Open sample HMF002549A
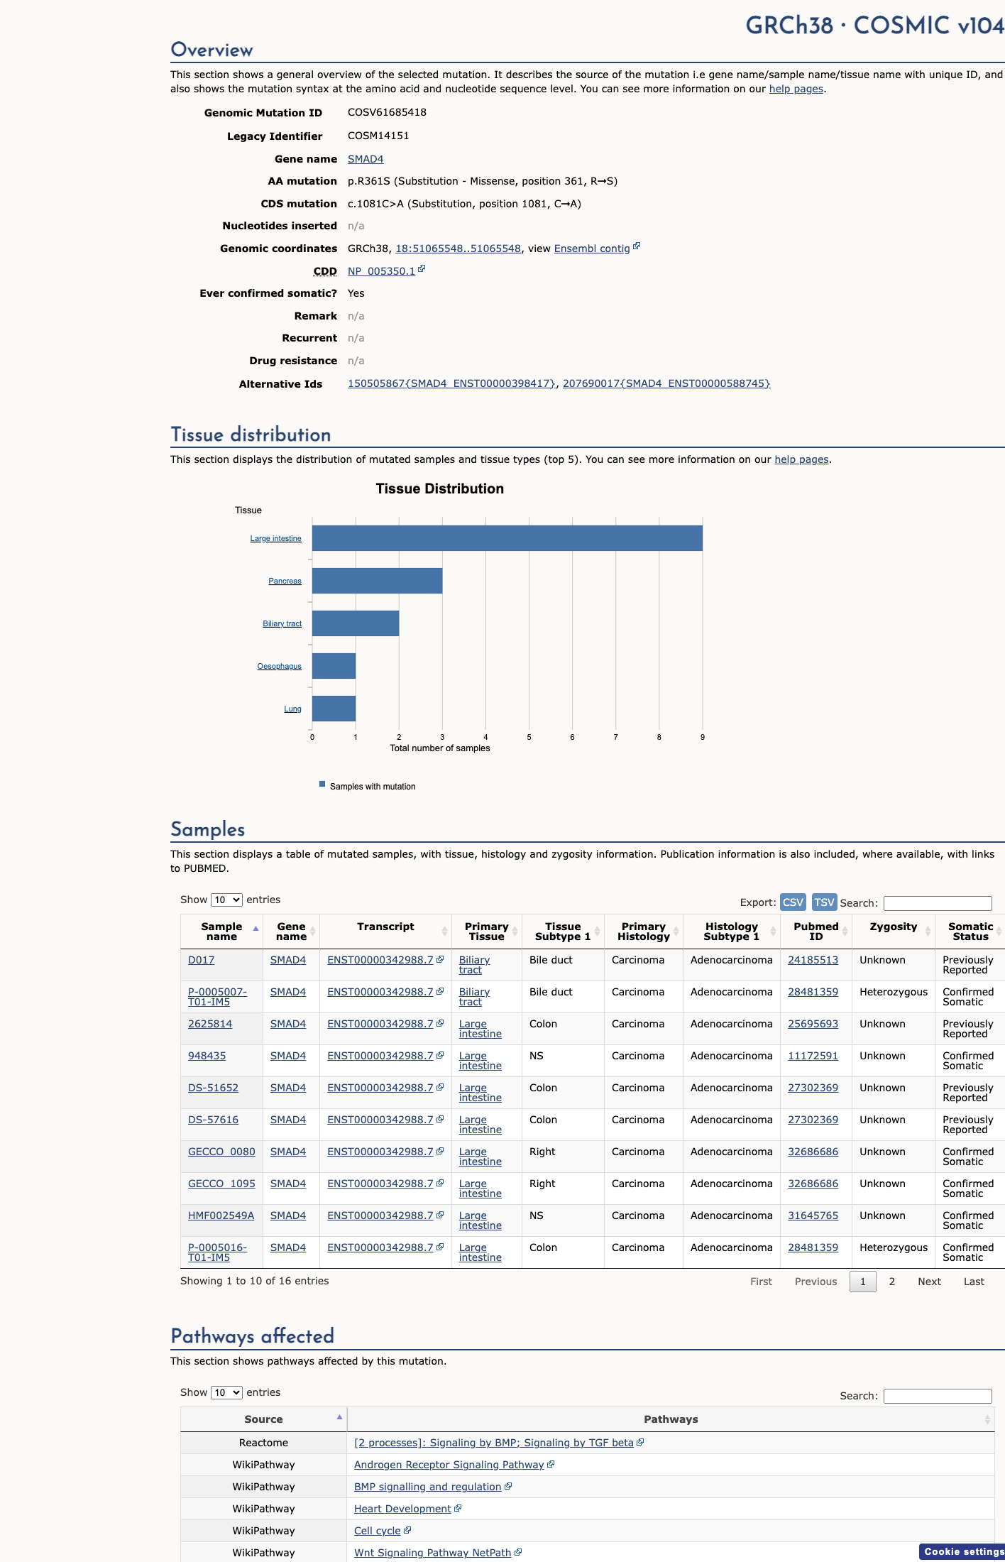Image resolution: width=1005 pixels, height=1562 pixels. pyautogui.click(x=221, y=1216)
